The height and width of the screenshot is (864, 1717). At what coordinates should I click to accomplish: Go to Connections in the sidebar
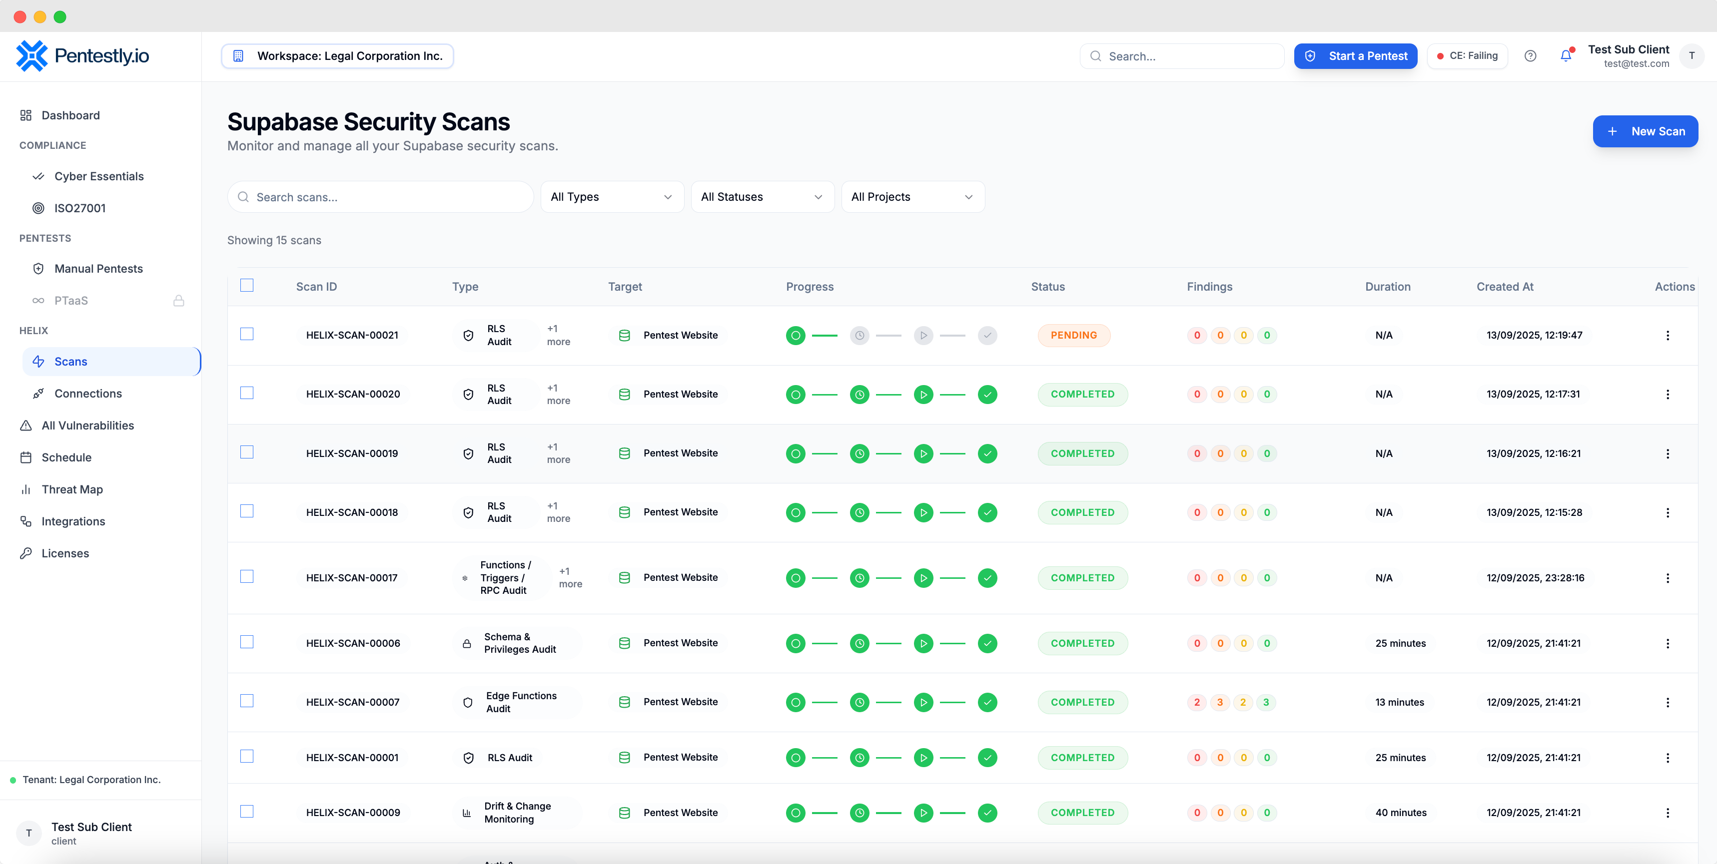point(88,394)
